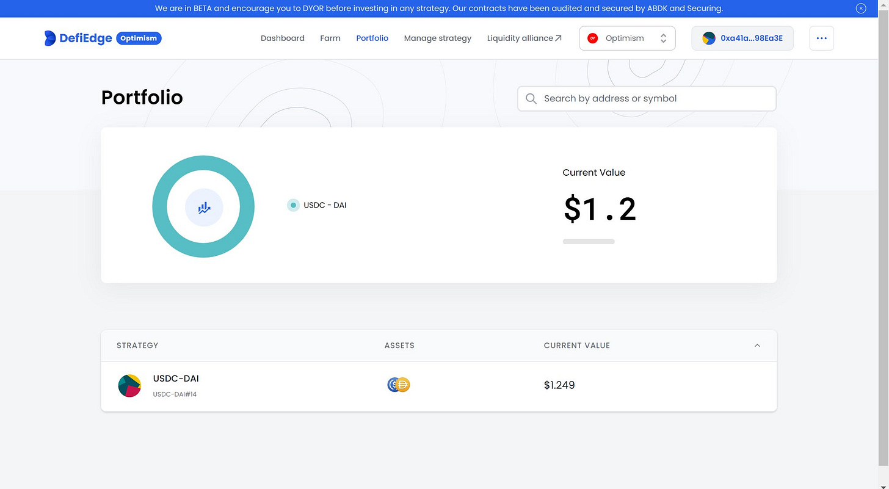The height and width of the screenshot is (489, 889).
Task: Open the Optimism network dropdown
Action: coord(627,38)
